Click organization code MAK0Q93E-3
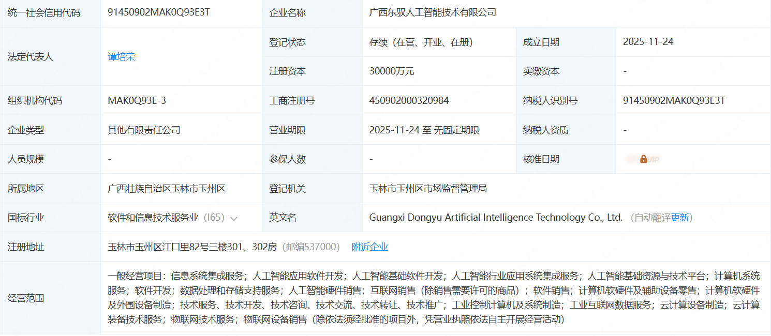The image size is (771, 336). [x=137, y=101]
